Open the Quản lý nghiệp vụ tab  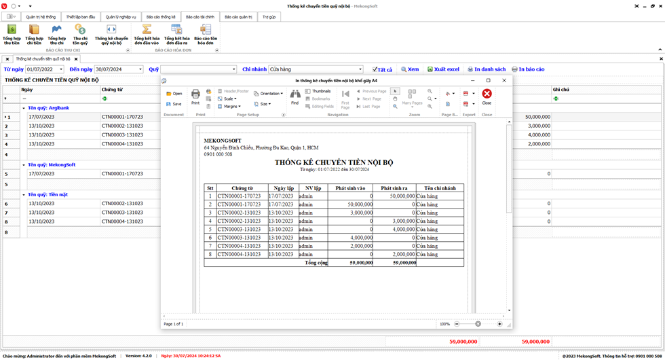click(x=121, y=16)
